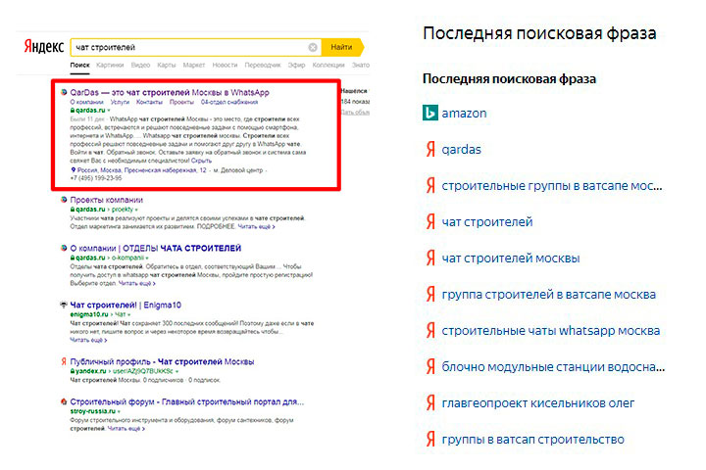The height and width of the screenshot is (470, 706).
Task: Expand the arrow after the yandex.ru user URL
Action: [x=176, y=371]
